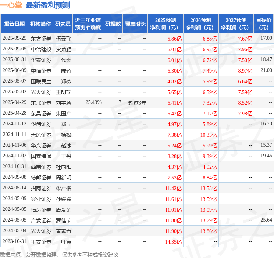This screenshot has width=274, height=258.
Task: Select the 报告日期 column header
Action: point(14,24)
